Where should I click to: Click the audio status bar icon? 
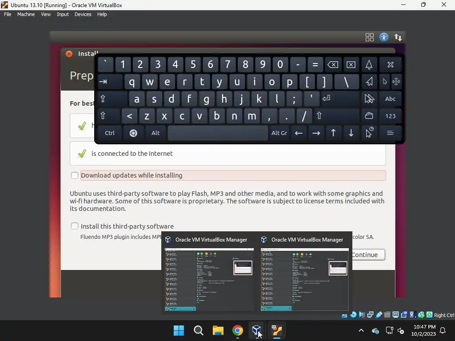[362, 315]
